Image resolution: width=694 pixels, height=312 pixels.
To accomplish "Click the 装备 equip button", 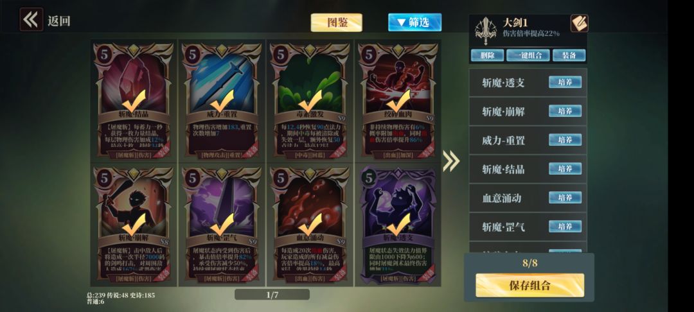I will point(569,55).
